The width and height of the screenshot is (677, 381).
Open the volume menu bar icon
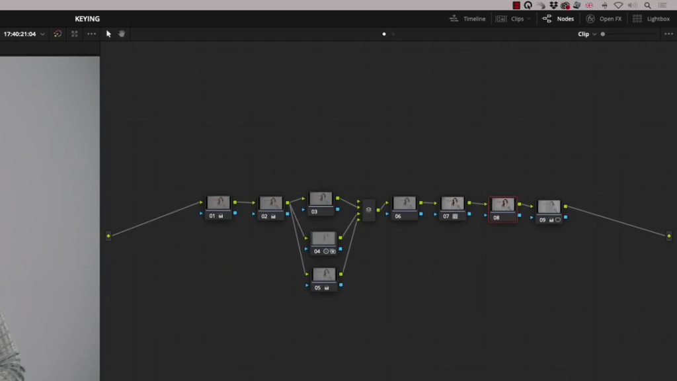click(633, 5)
